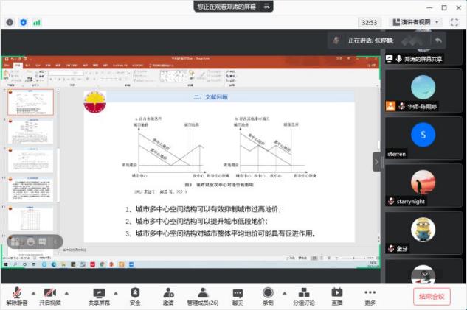This screenshot has height=310, width=467.
Task: Open the 聊天 chat icon
Action: point(238,292)
